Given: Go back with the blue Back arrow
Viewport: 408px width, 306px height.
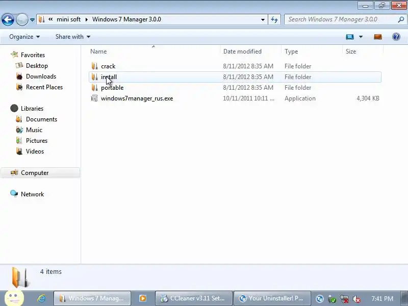Looking at the screenshot, I should [x=8, y=19].
